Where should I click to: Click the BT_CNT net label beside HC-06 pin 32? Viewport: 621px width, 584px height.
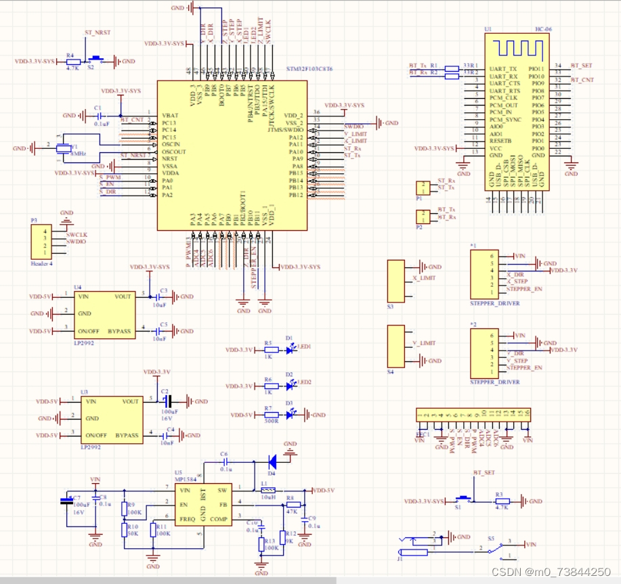[582, 80]
